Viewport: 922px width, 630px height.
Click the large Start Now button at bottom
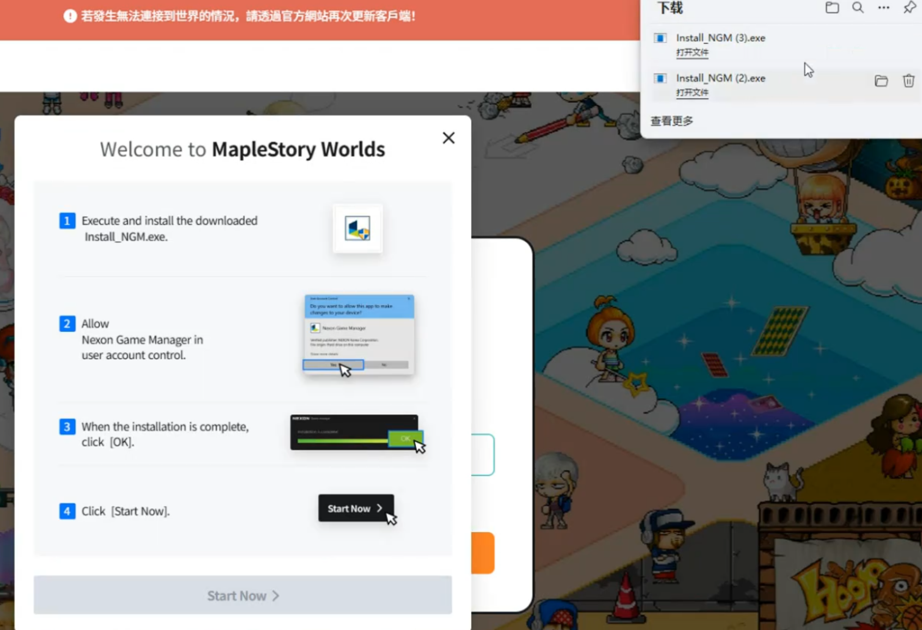coord(242,595)
